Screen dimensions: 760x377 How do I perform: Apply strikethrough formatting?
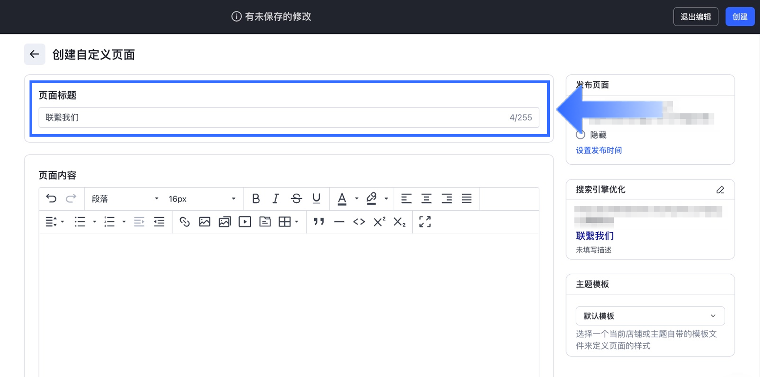[x=296, y=198]
